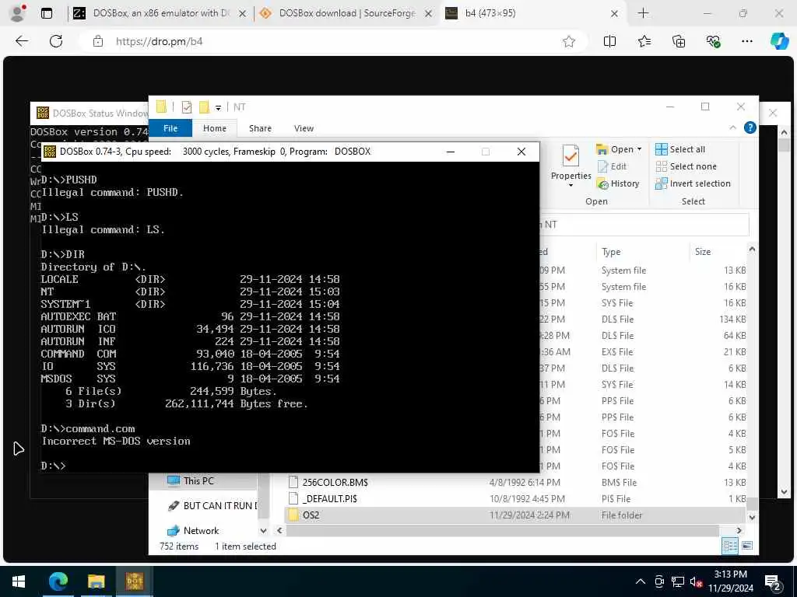Select Network in navigation pane

(202, 530)
